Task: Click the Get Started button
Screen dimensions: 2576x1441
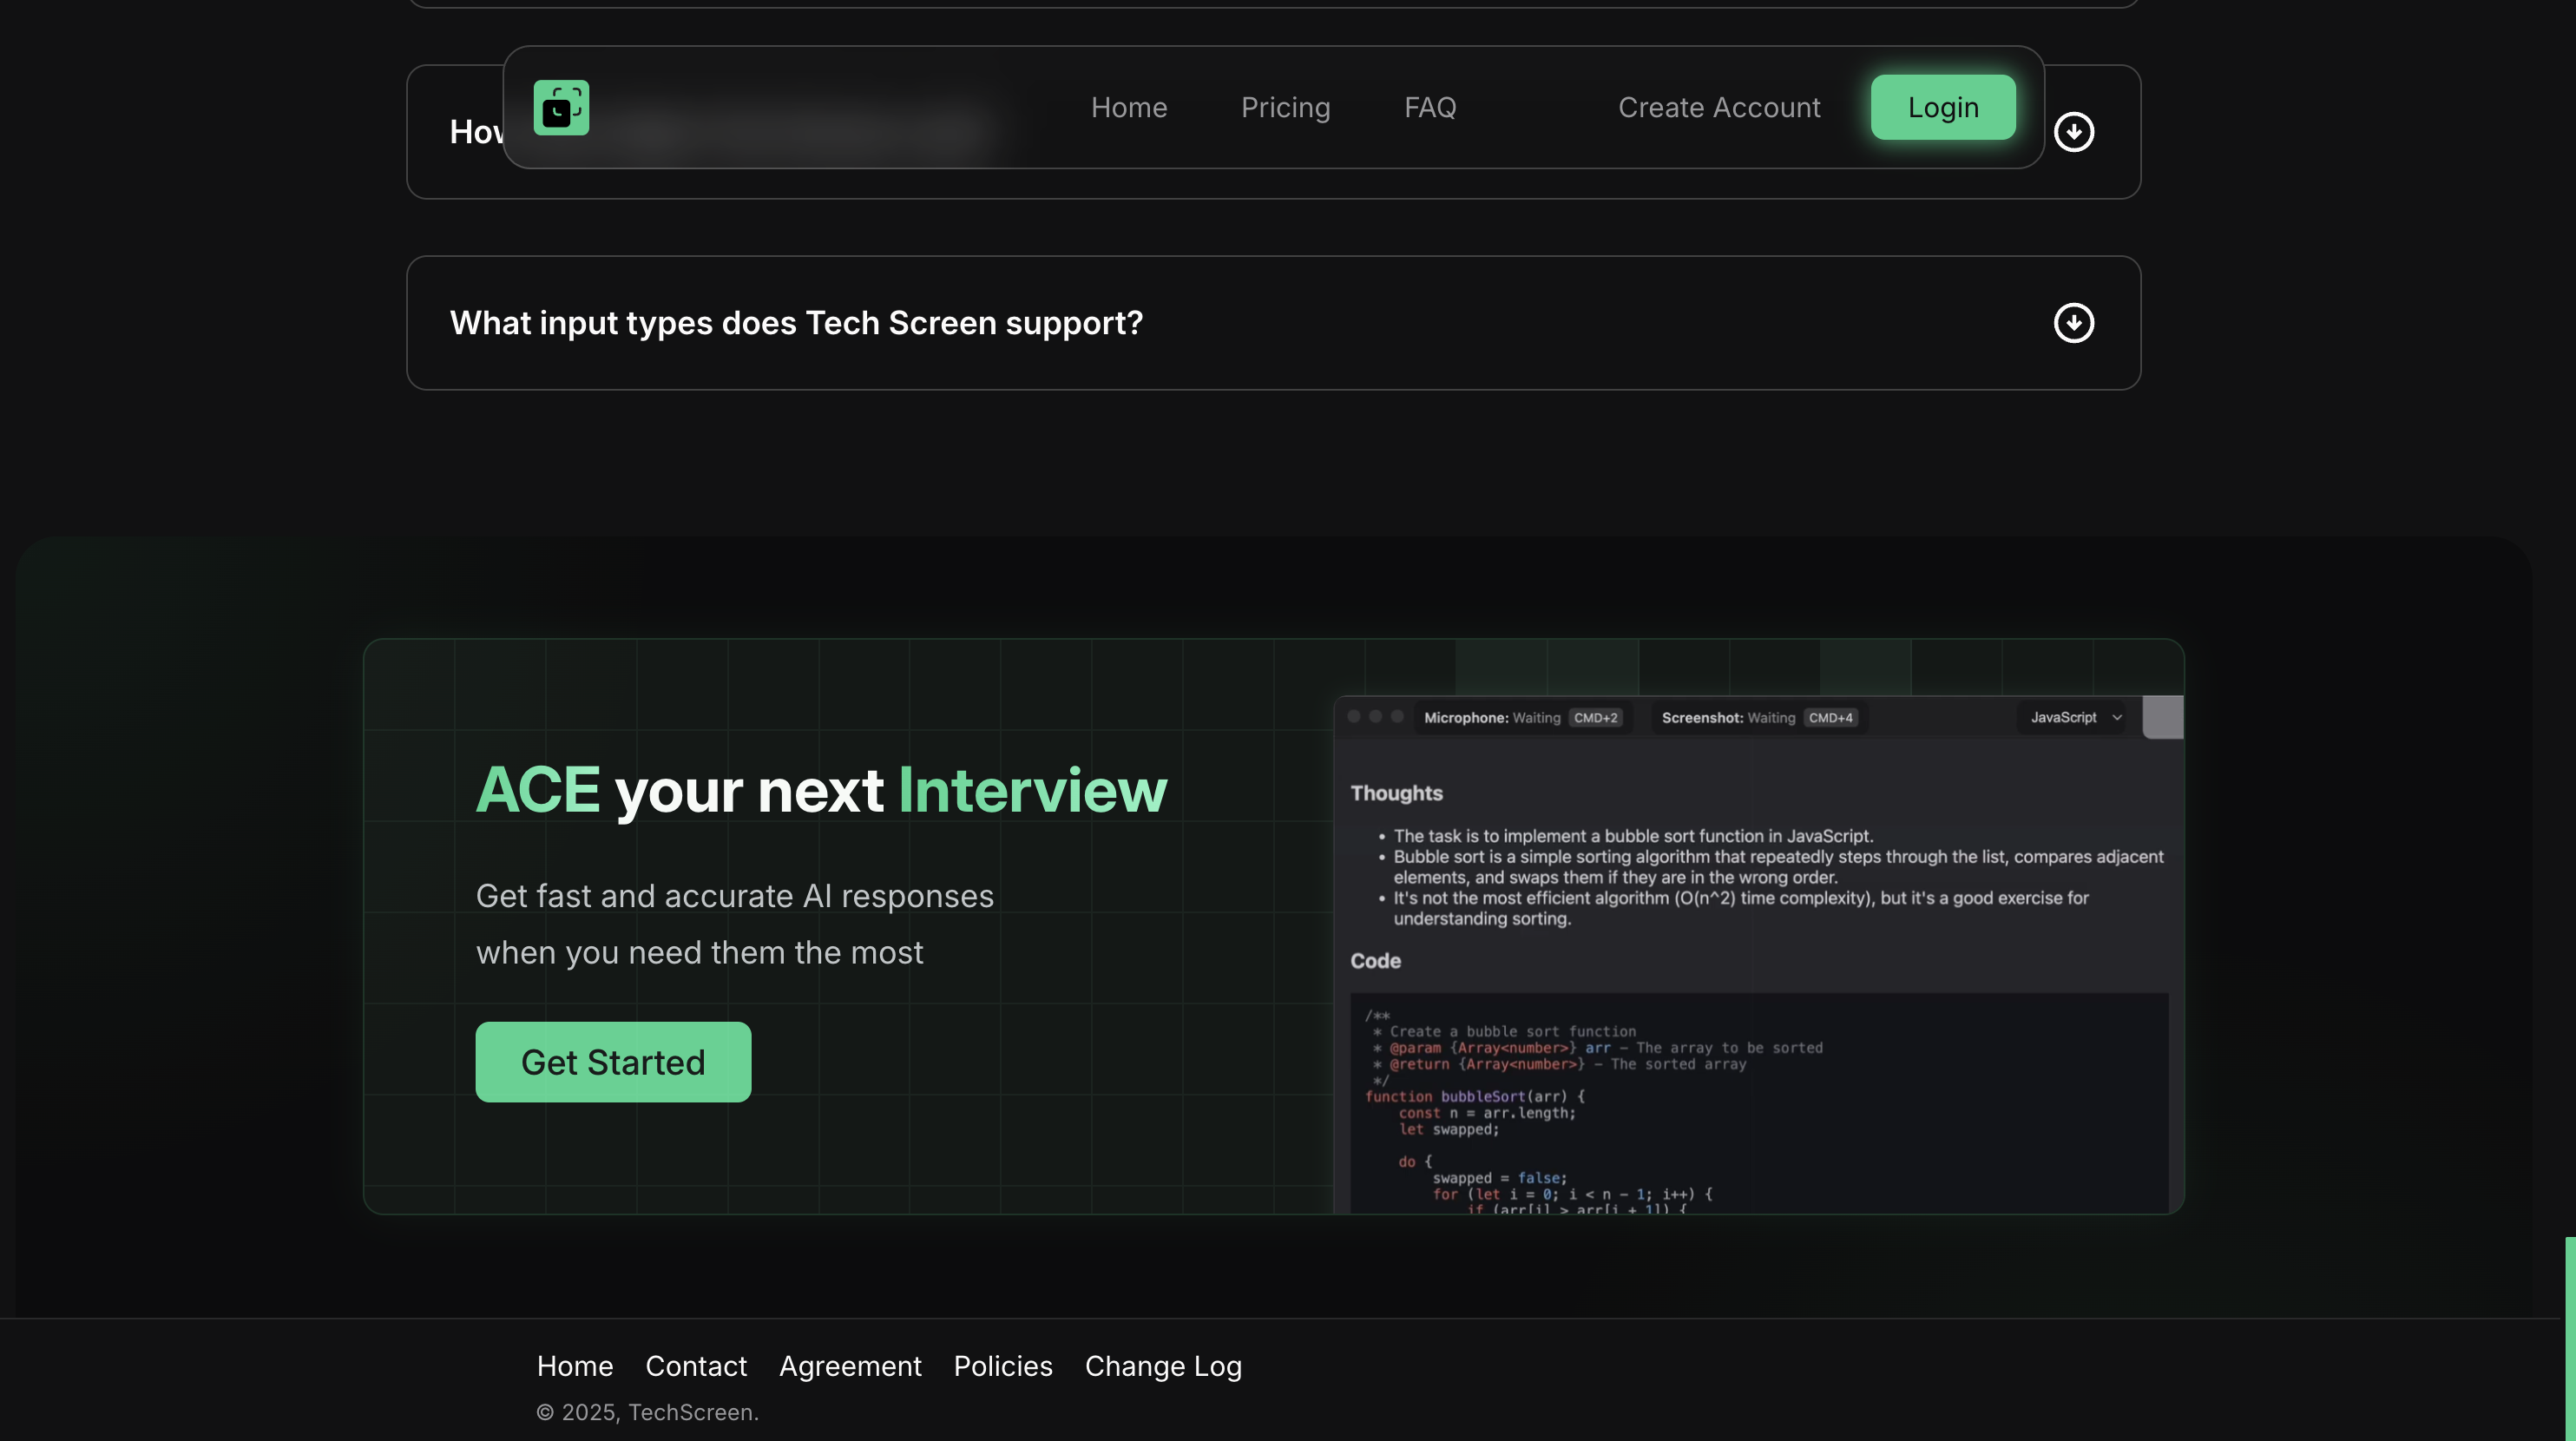Action: pyautogui.click(x=613, y=1062)
